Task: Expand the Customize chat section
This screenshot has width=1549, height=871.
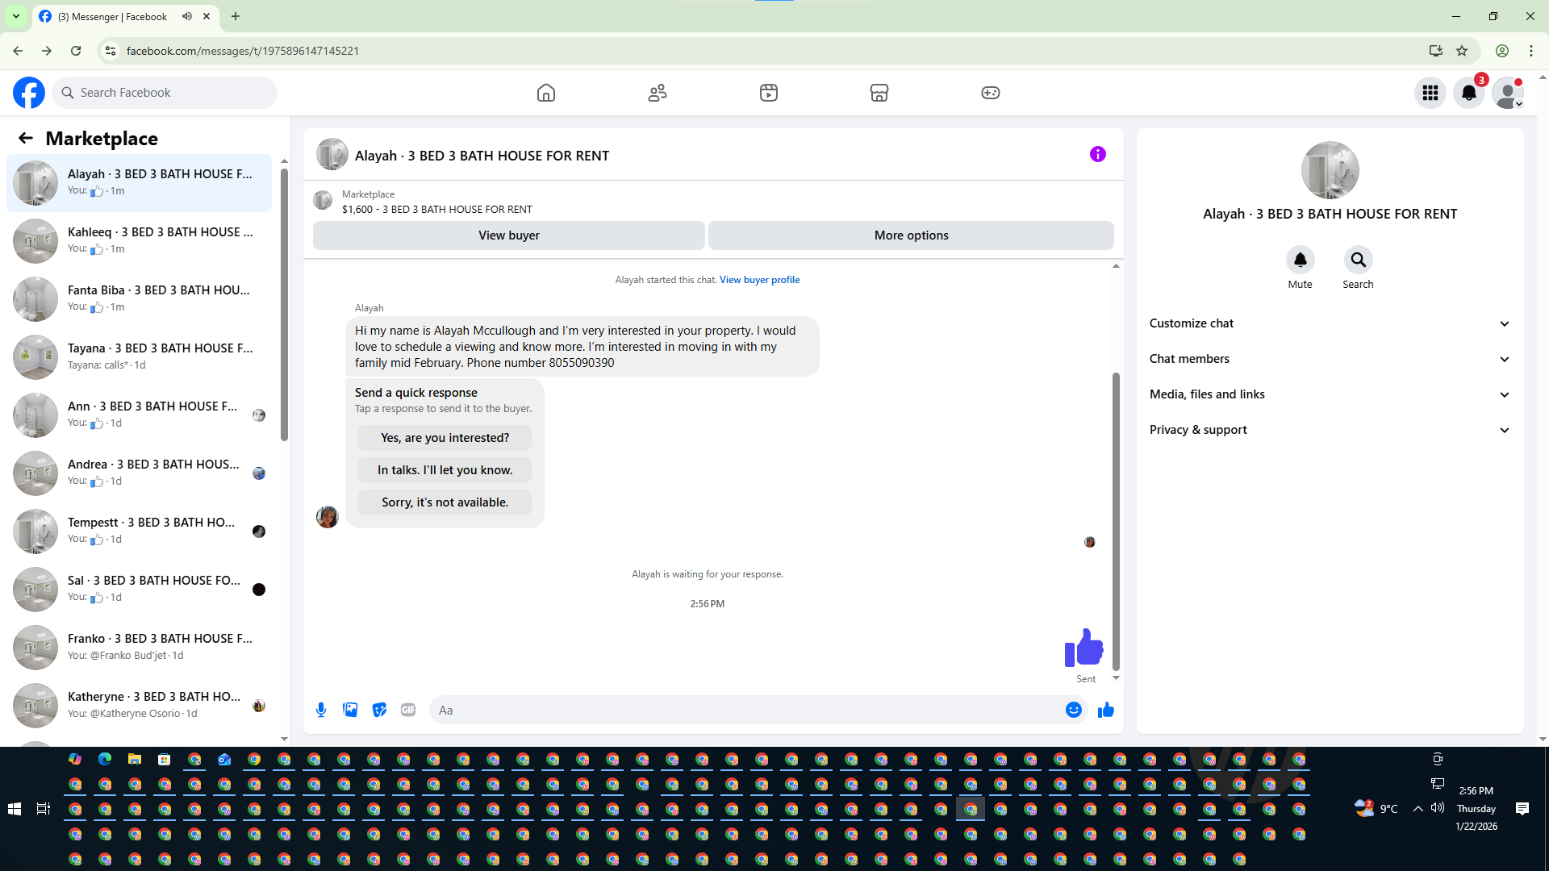Action: click(x=1330, y=323)
